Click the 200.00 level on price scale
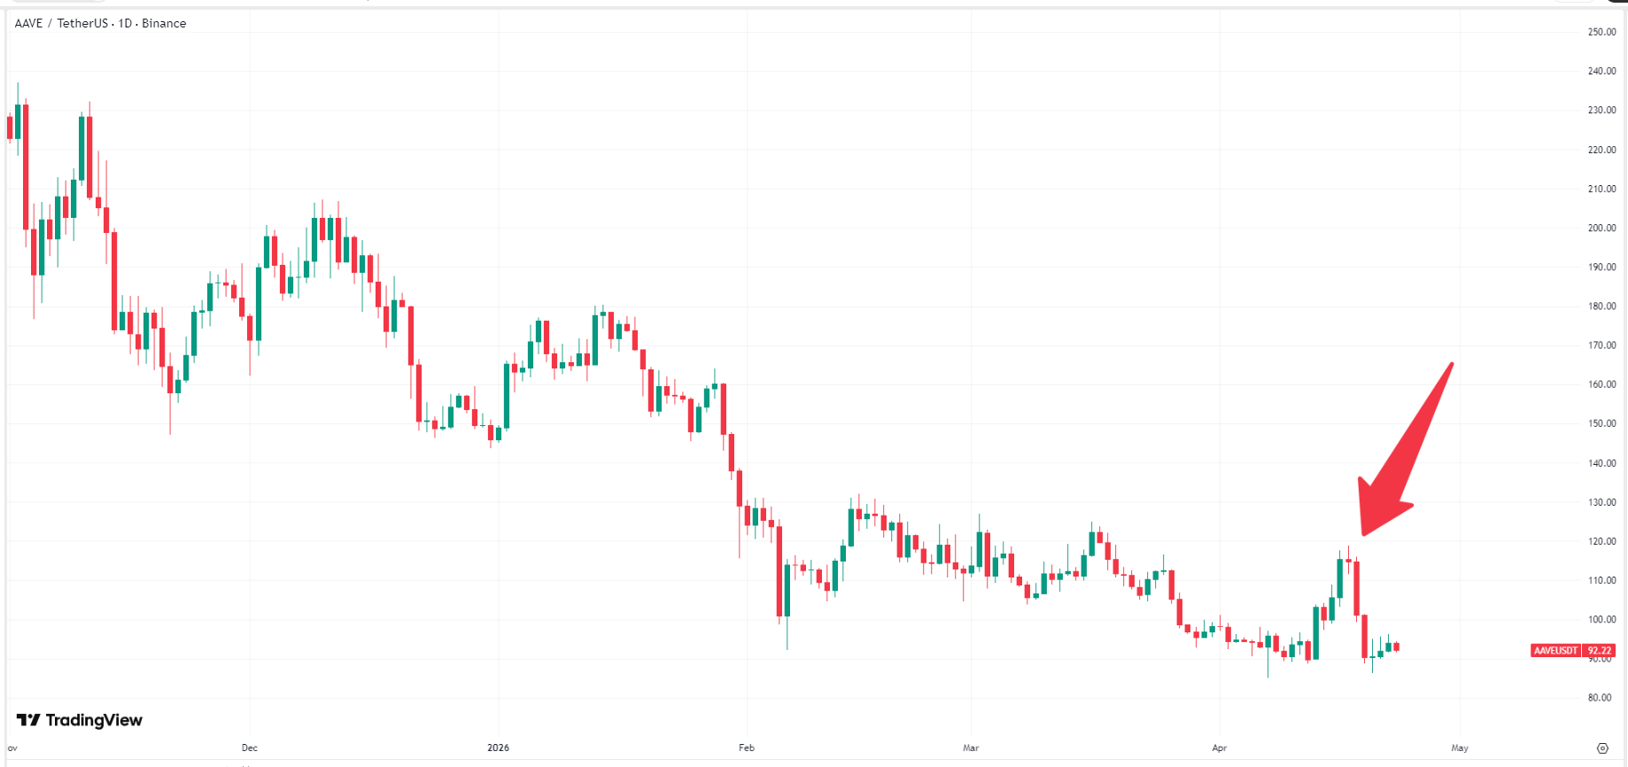This screenshot has height=767, width=1628. click(1601, 228)
